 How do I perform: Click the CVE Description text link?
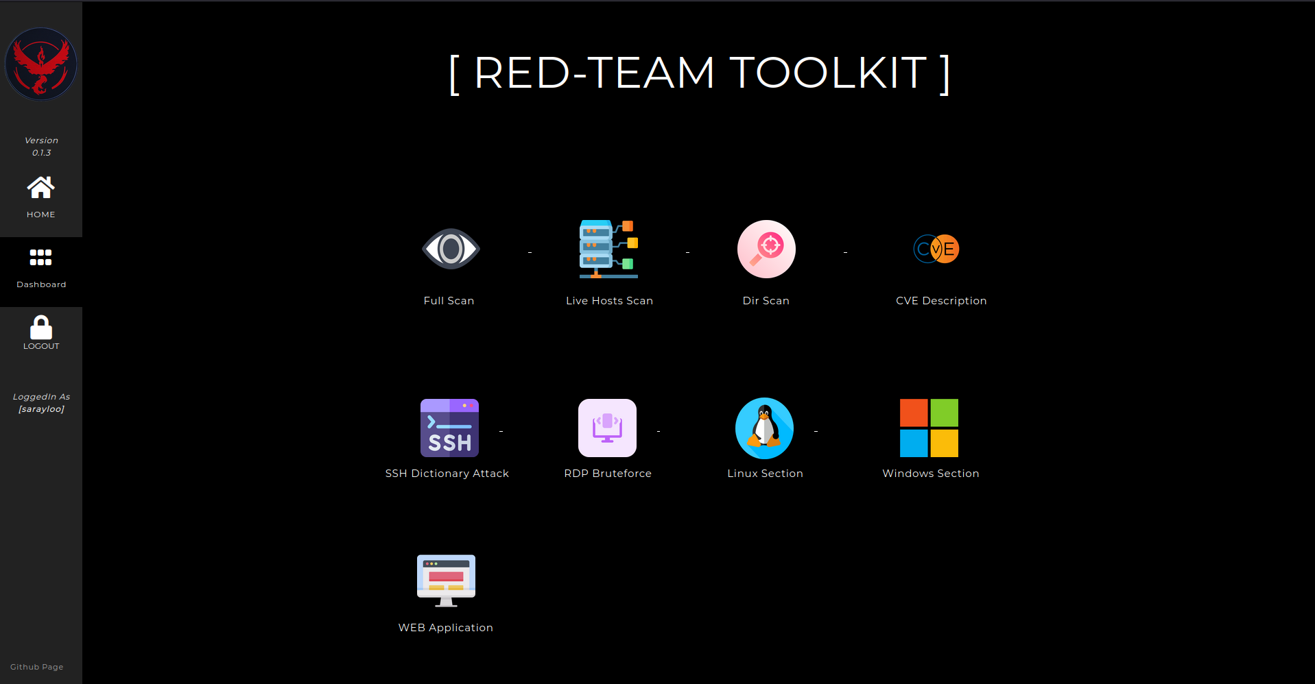pyautogui.click(x=941, y=301)
